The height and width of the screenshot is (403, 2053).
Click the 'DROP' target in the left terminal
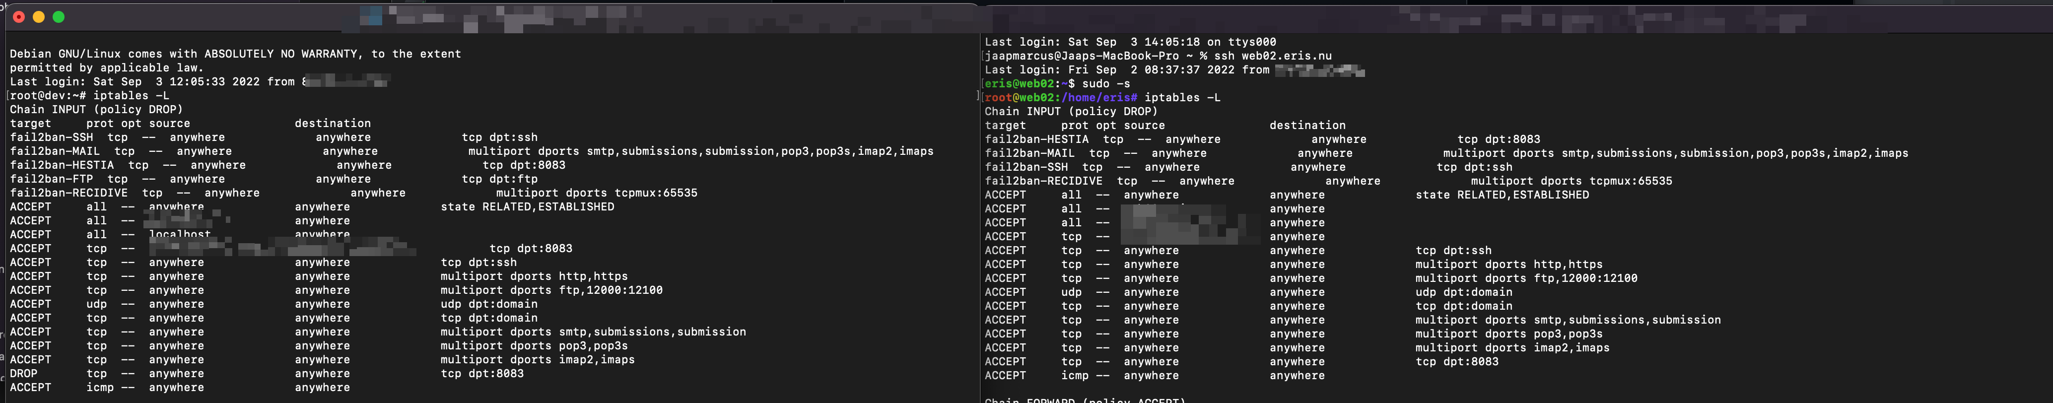point(23,374)
